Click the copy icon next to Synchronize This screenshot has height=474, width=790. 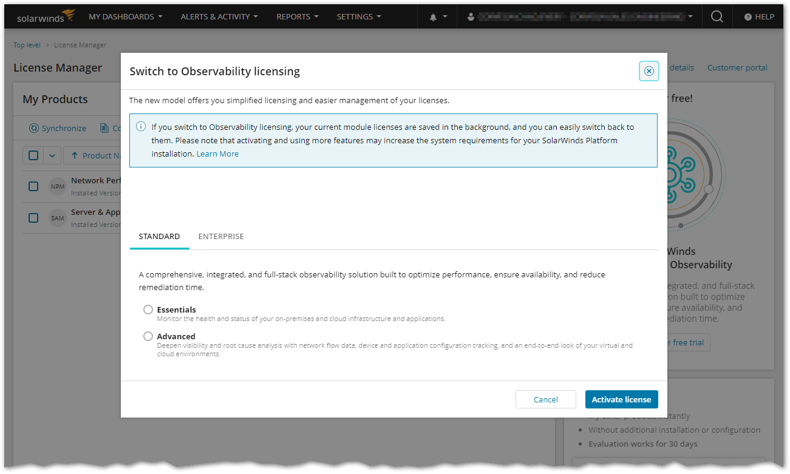pyautogui.click(x=104, y=129)
